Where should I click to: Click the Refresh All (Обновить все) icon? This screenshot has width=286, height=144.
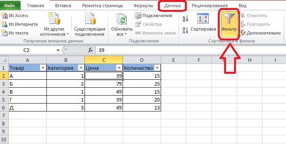pyautogui.click(x=122, y=19)
